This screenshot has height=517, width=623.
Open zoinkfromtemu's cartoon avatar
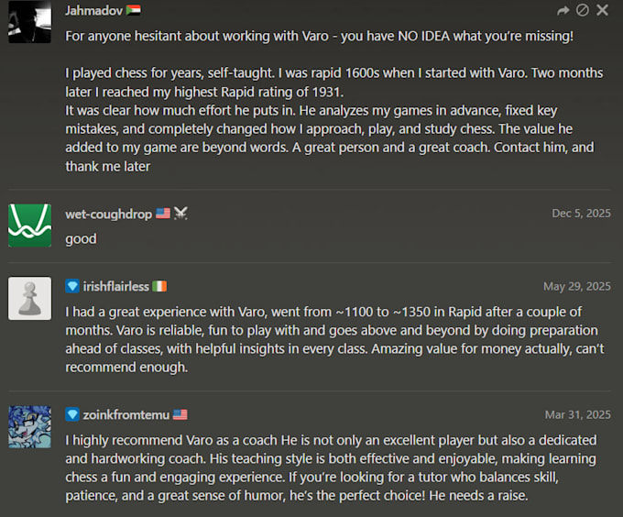pyautogui.click(x=30, y=427)
